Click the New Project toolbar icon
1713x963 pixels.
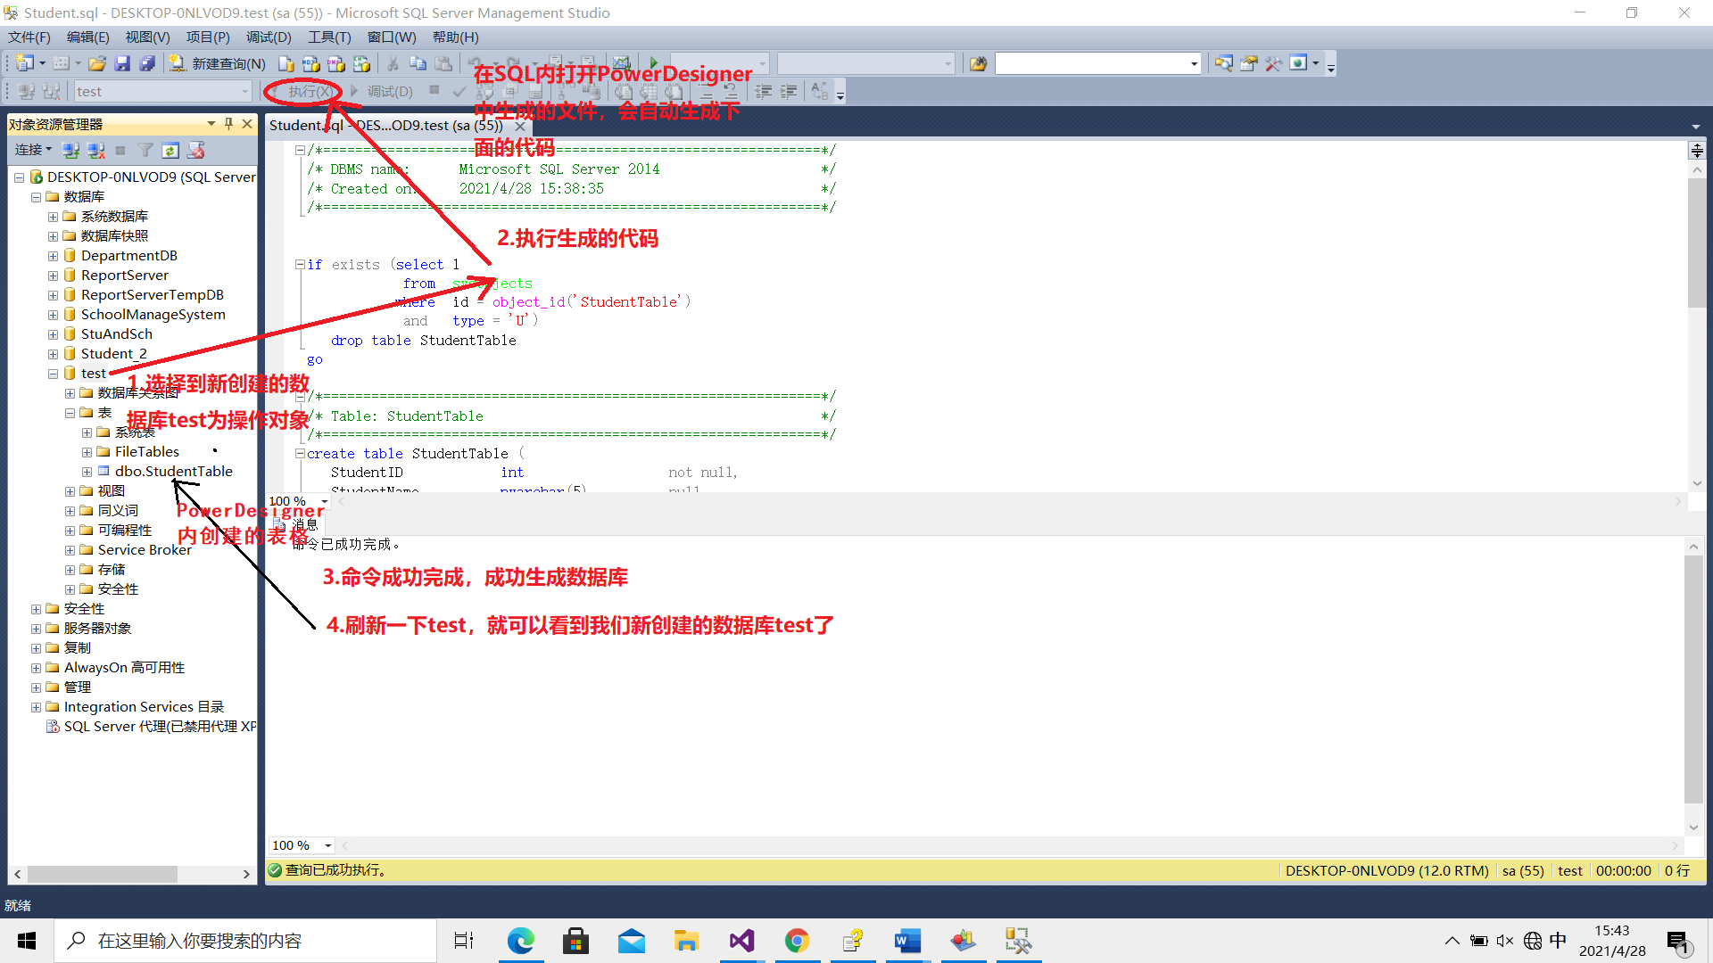click(x=25, y=63)
